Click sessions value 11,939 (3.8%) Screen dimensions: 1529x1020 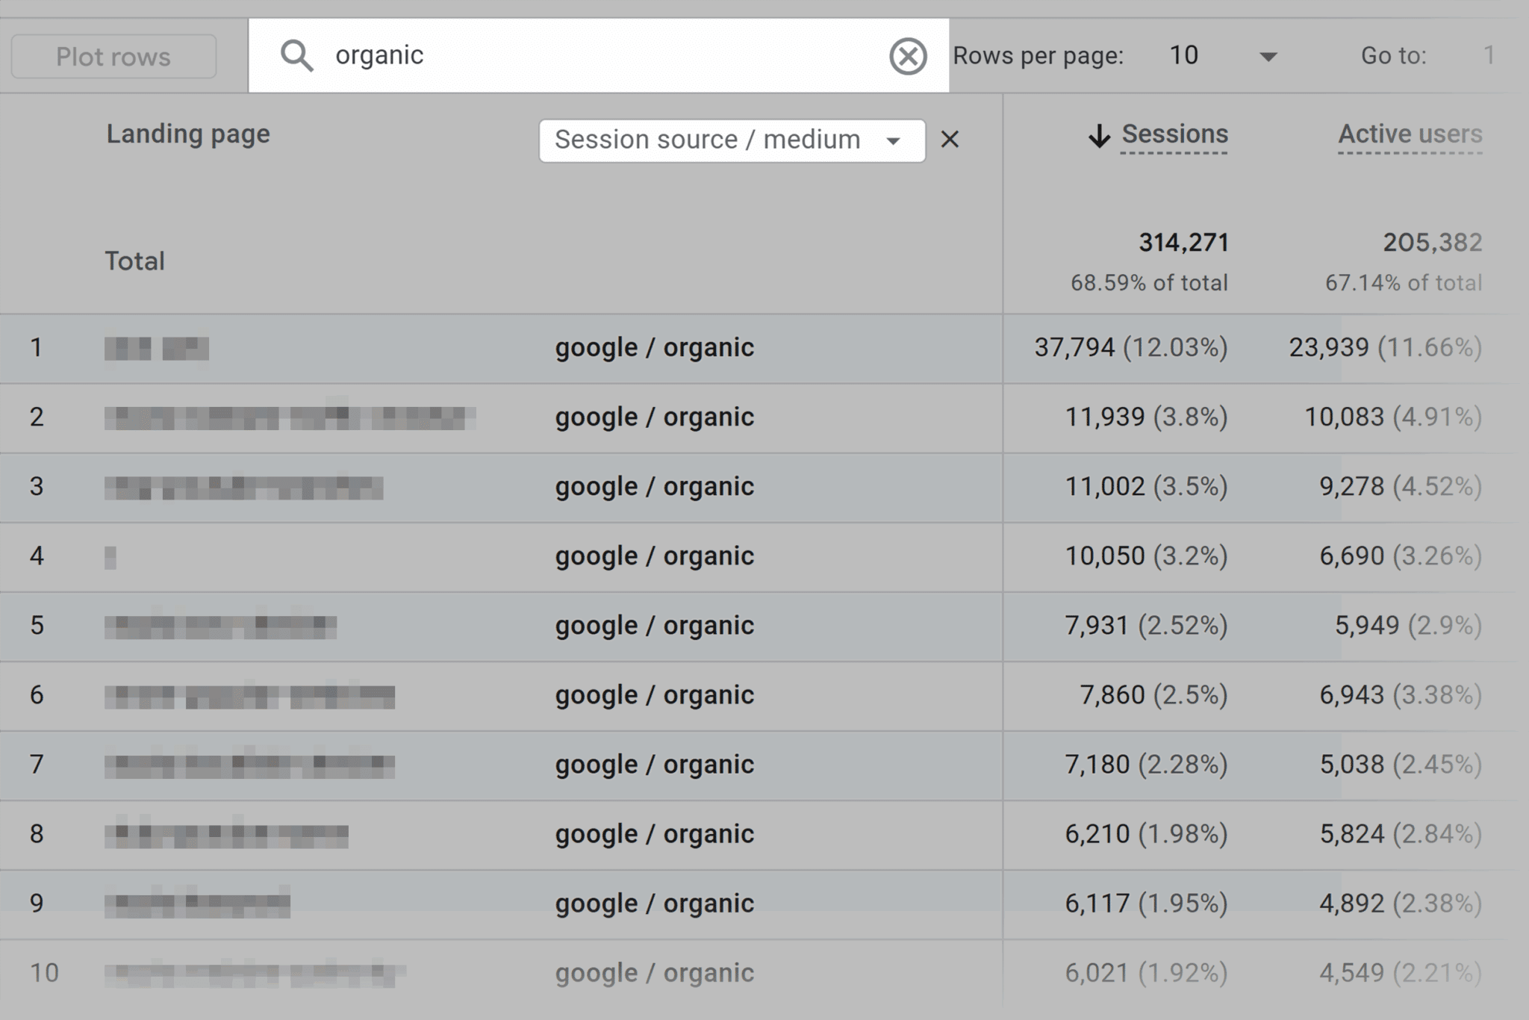[x=1146, y=417]
